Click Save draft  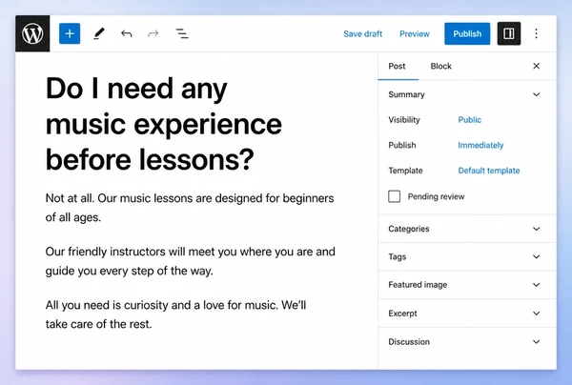pos(362,33)
